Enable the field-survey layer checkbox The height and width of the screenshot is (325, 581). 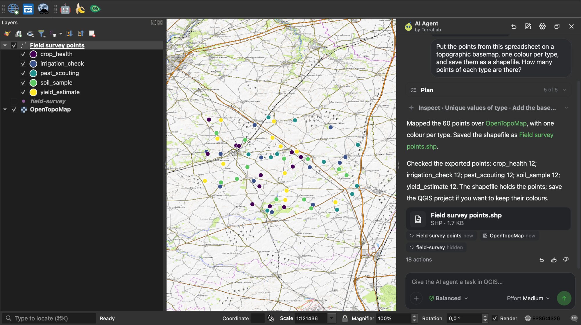click(x=14, y=101)
